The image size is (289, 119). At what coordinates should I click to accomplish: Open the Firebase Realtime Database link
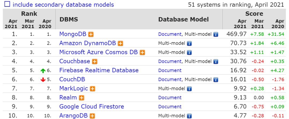[x=99, y=70]
